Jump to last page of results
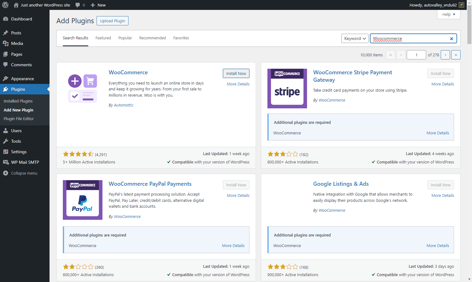Screen dimensions: 472x282 coord(456,55)
